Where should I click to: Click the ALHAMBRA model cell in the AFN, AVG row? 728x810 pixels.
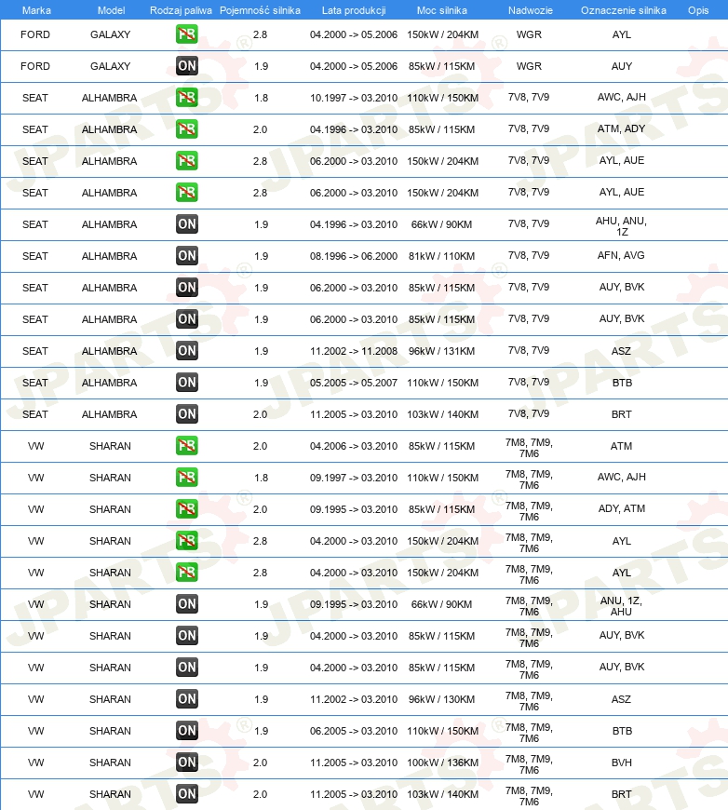point(109,256)
